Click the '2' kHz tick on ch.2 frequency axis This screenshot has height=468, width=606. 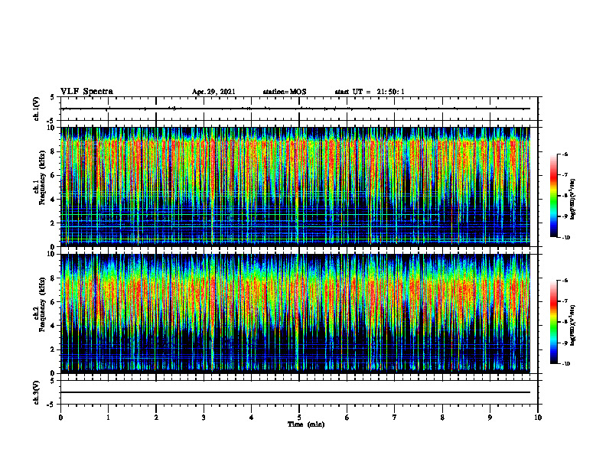[54, 349]
